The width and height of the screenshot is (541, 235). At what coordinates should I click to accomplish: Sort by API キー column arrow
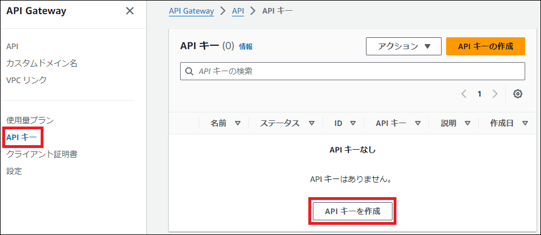[x=418, y=124]
